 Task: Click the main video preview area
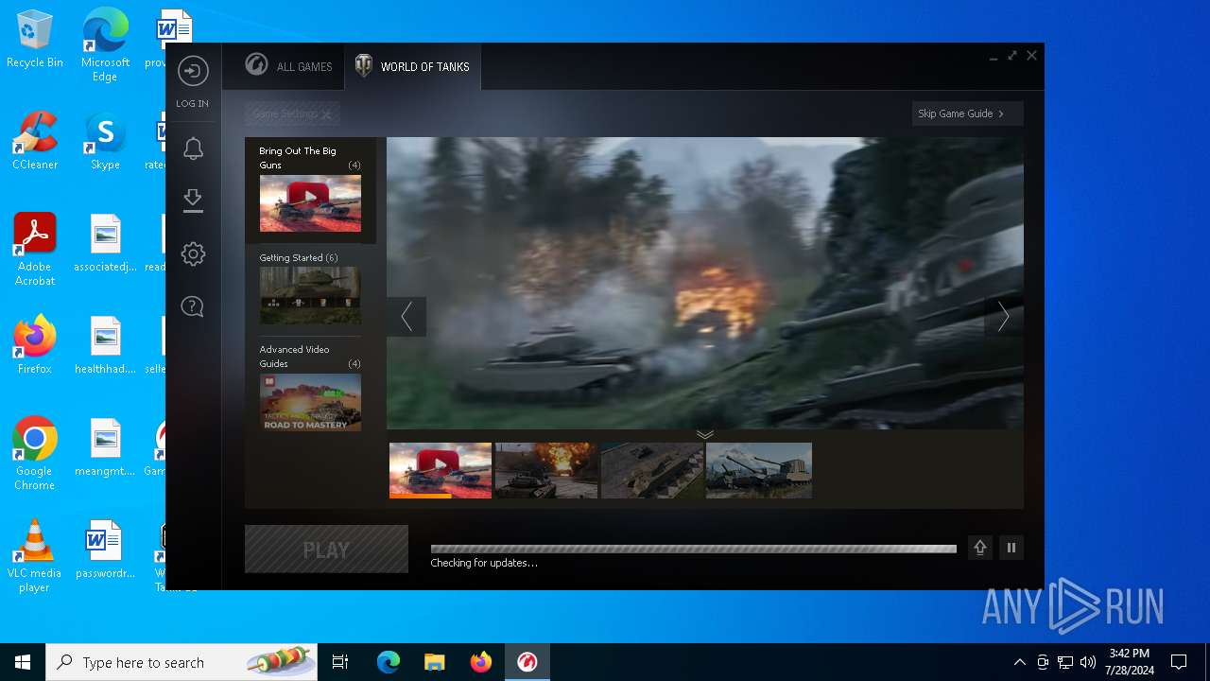pyautogui.click(x=705, y=283)
